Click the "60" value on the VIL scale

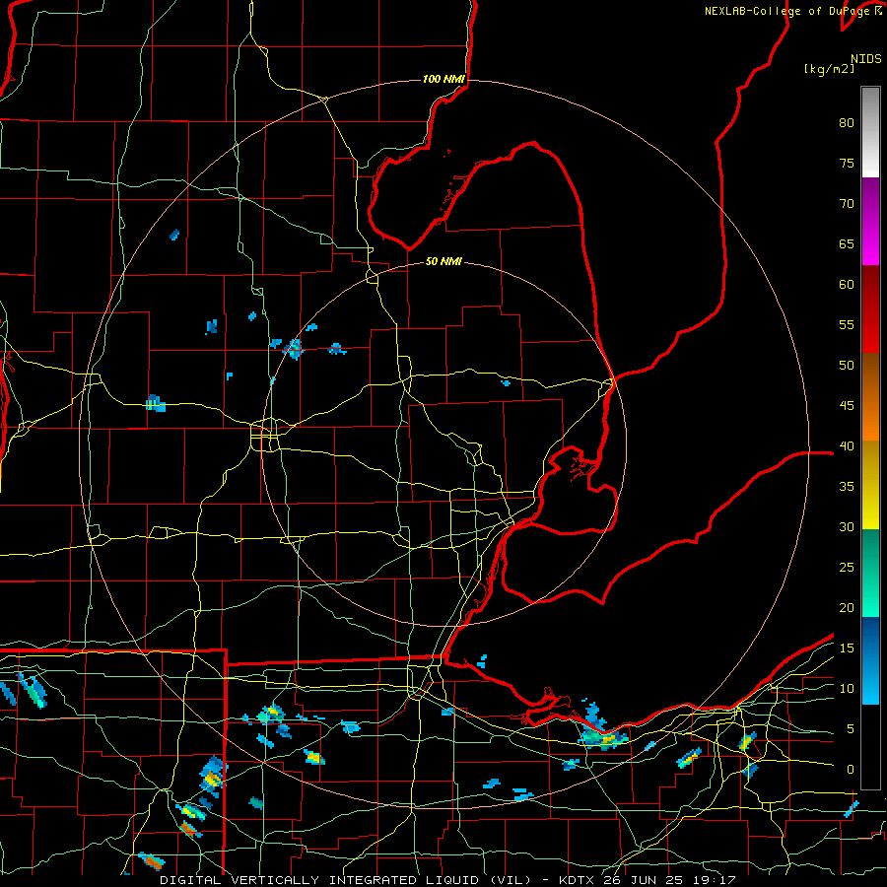pos(847,285)
